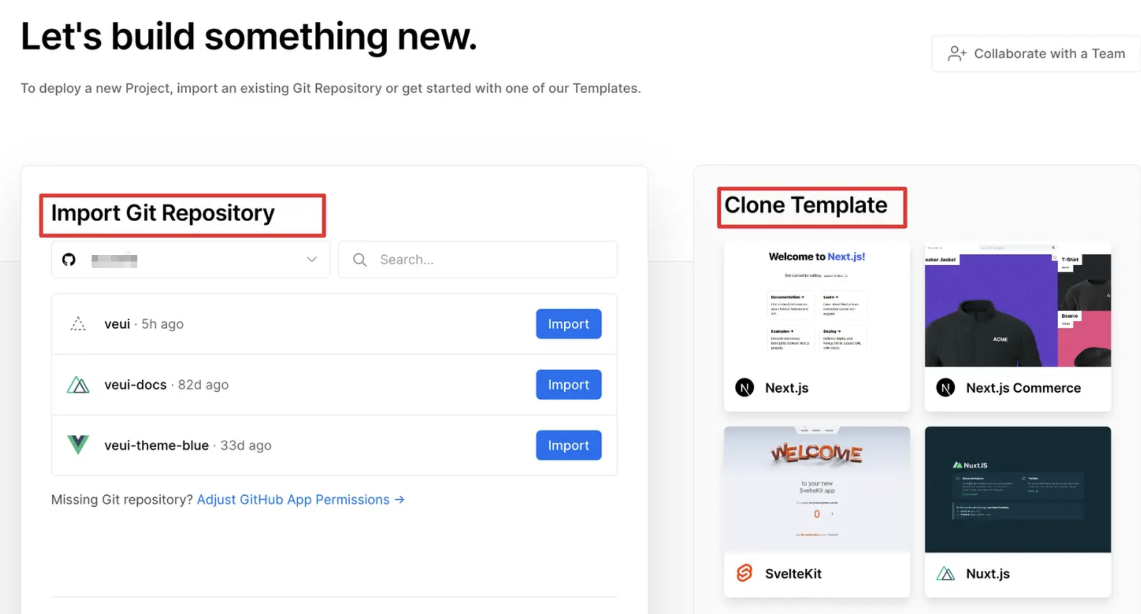Open Adjust GitHub App Permissions link

(300, 500)
